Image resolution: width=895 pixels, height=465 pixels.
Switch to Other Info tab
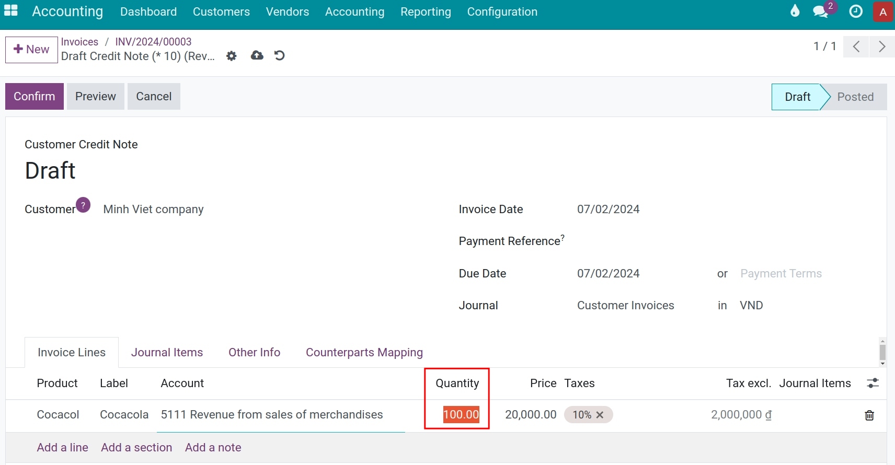[x=254, y=353]
